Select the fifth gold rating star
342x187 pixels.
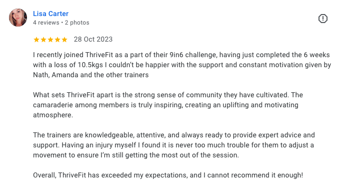point(64,40)
